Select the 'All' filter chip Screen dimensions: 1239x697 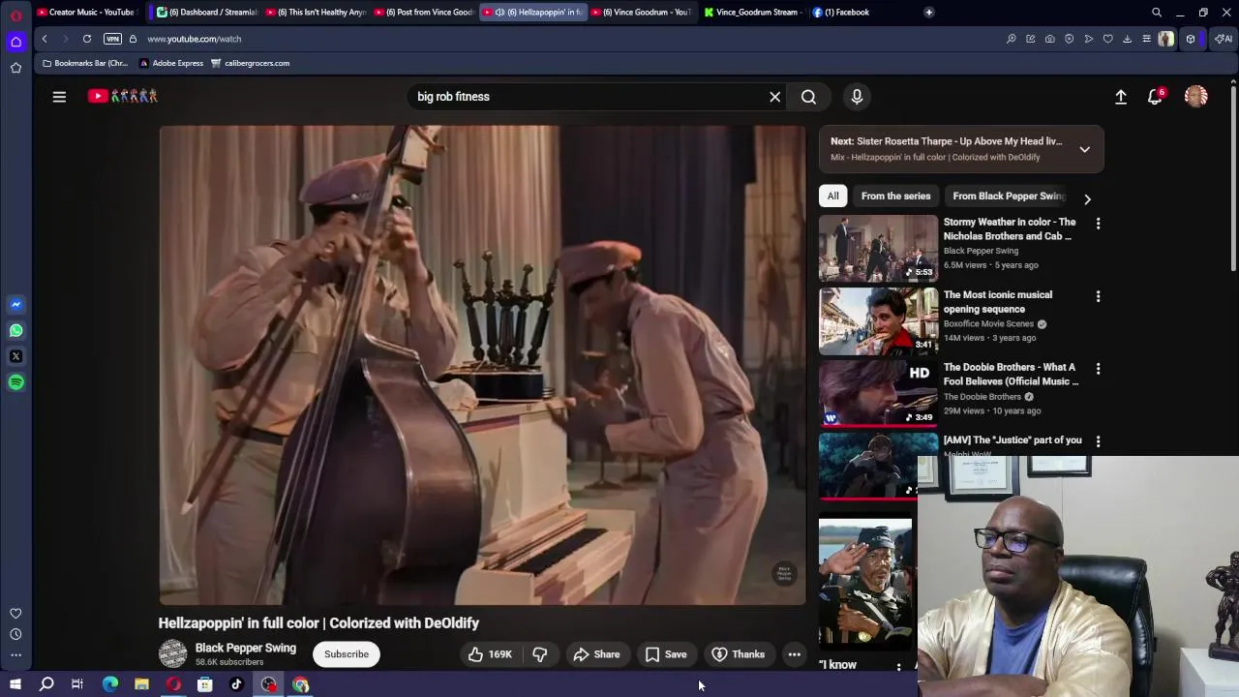tap(832, 196)
